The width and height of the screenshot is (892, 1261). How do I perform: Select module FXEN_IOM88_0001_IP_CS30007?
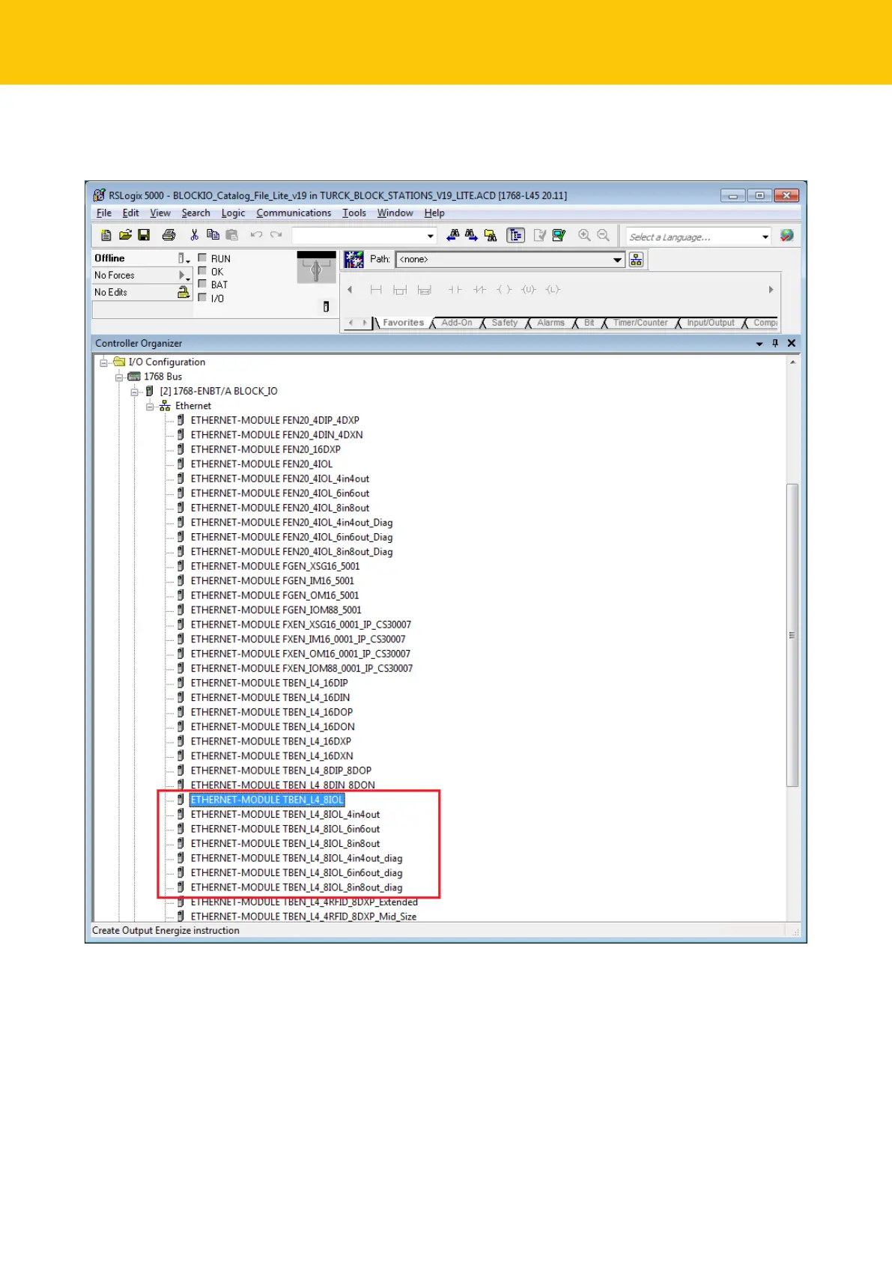pyautogui.click(x=302, y=668)
